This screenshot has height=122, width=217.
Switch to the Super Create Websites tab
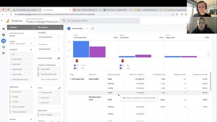click(147, 10)
